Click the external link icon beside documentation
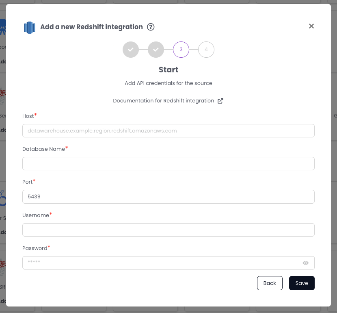Image resolution: width=337 pixels, height=313 pixels. click(x=220, y=101)
